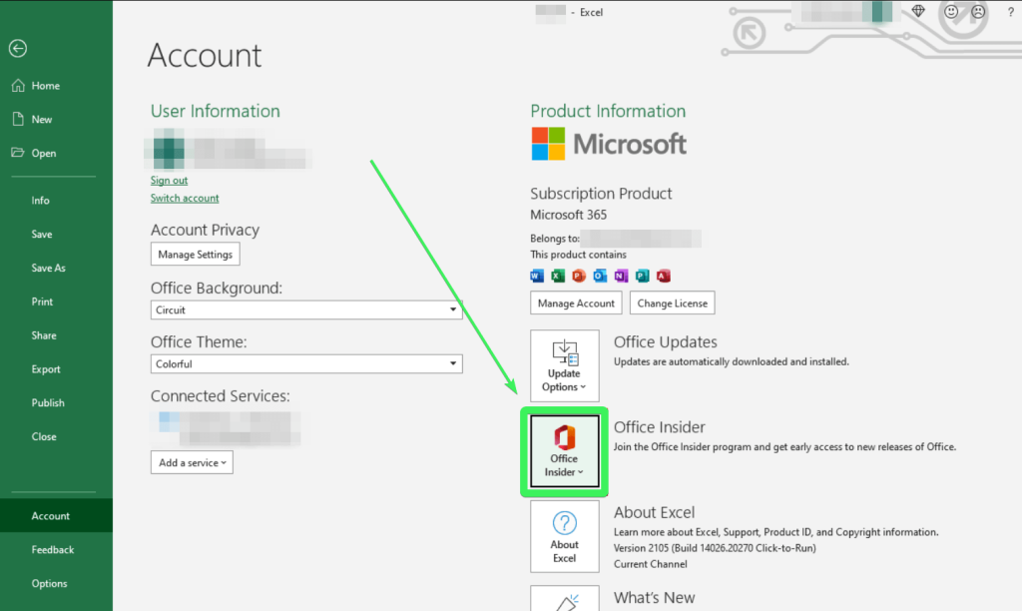This screenshot has width=1022, height=611.
Task: Click the frown face feedback icon
Action: coord(978,12)
